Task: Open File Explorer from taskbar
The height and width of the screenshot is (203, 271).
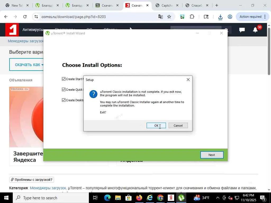Action: [x=118, y=198]
